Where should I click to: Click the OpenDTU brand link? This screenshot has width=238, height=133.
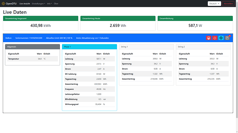pyautogui.click(x=9, y=3)
